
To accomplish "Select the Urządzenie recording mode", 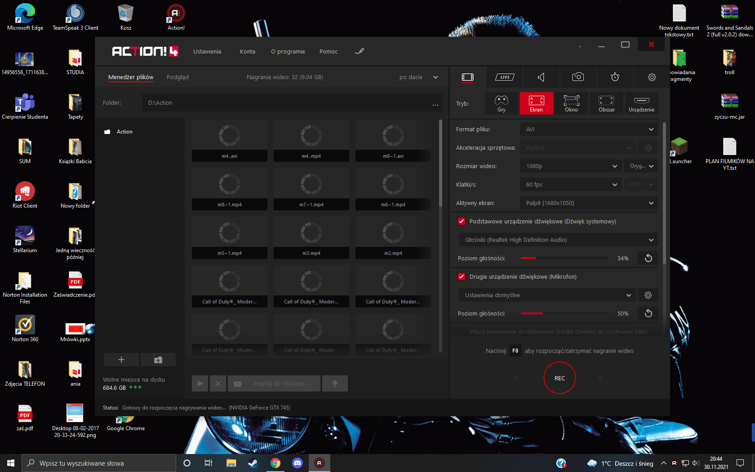I will 641,103.
